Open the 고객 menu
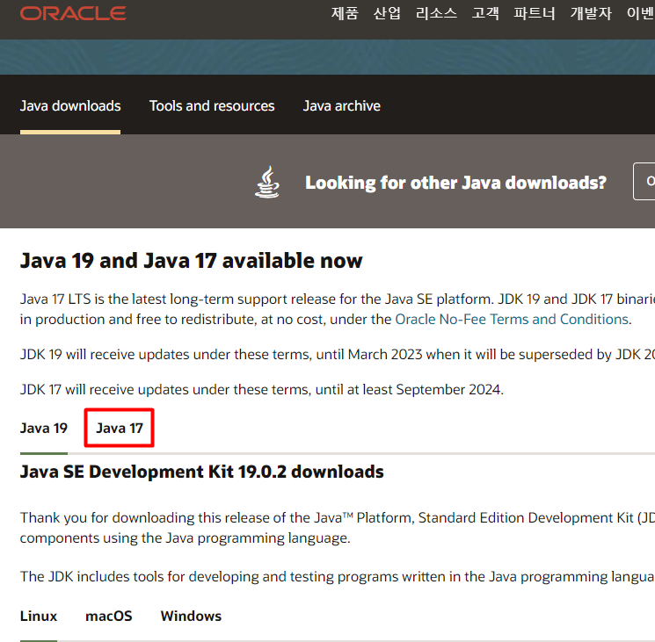This screenshot has height=642, width=655. pos(485,13)
